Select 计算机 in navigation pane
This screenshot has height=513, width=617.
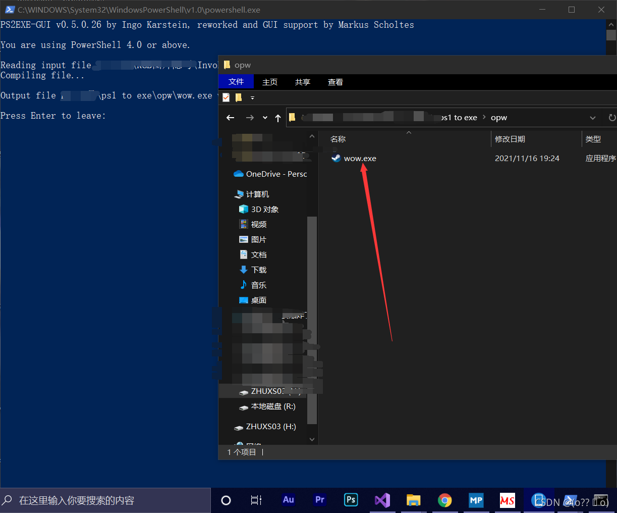(x=252, y=194)
